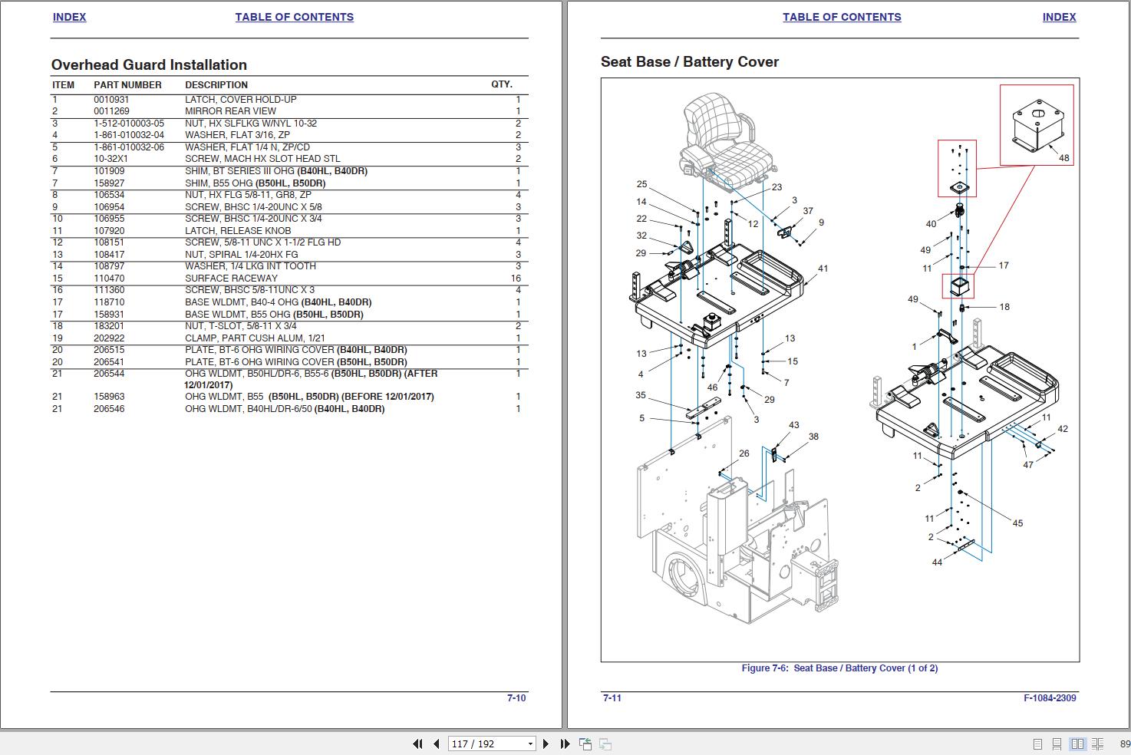Select part number 1-512-010003-05
This screenshot has width=1131, height=755.
(x=129, y=124)
